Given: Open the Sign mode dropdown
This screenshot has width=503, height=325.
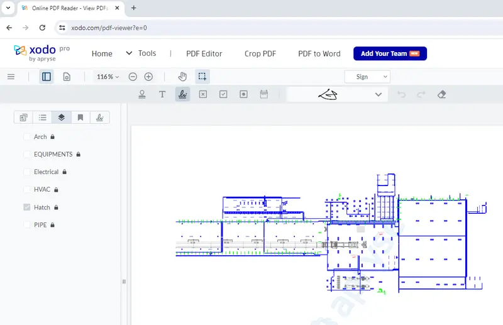Looking at the screenshot, I should [367, 77].
